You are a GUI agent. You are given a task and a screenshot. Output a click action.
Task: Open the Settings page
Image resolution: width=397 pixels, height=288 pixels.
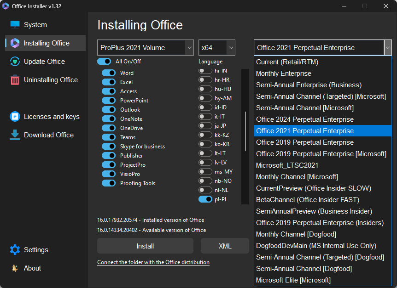click(45, 249)
